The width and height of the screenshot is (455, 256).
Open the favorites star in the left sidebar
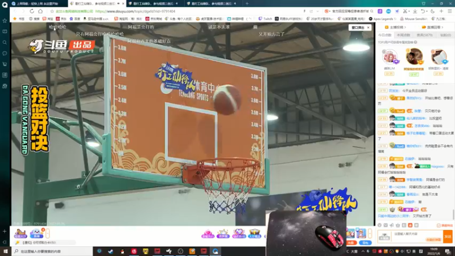point(5,20)
